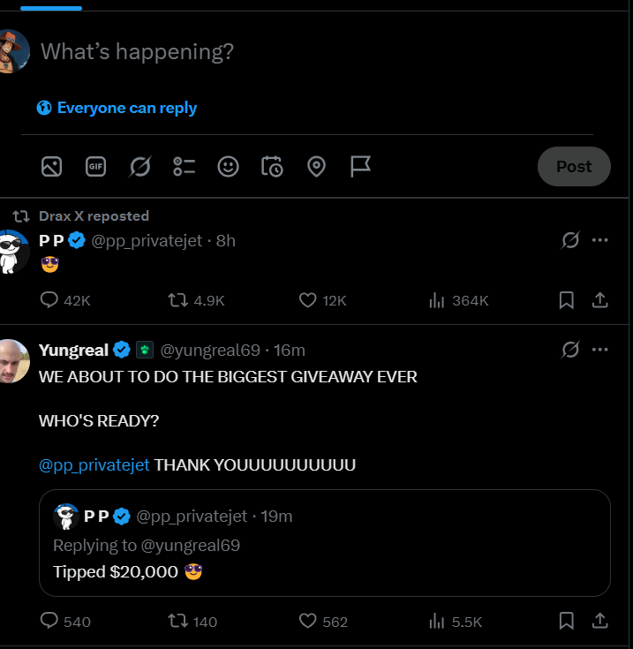Viewport: 633px width, 649px height.
Task: Open @pp_privatejet mention link in Yungreal's post
Action: (x=94, y=464)
